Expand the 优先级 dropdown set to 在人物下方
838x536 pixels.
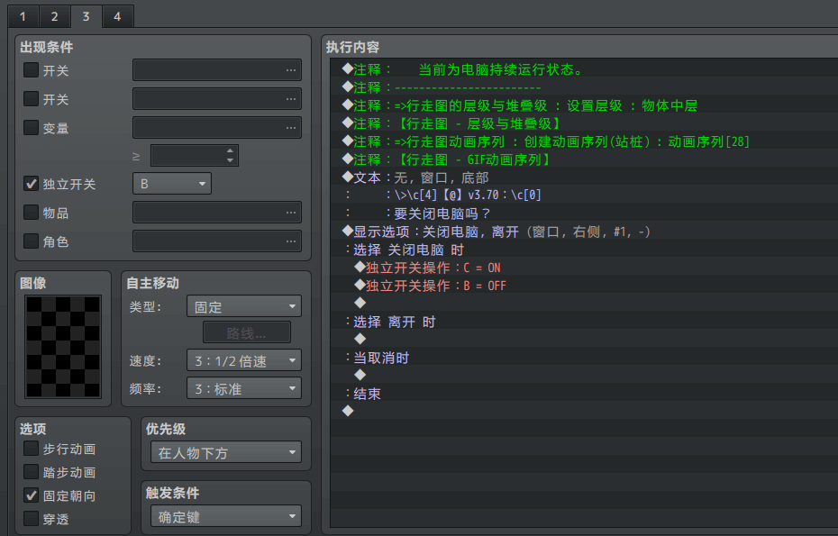[x=225, y=453]
